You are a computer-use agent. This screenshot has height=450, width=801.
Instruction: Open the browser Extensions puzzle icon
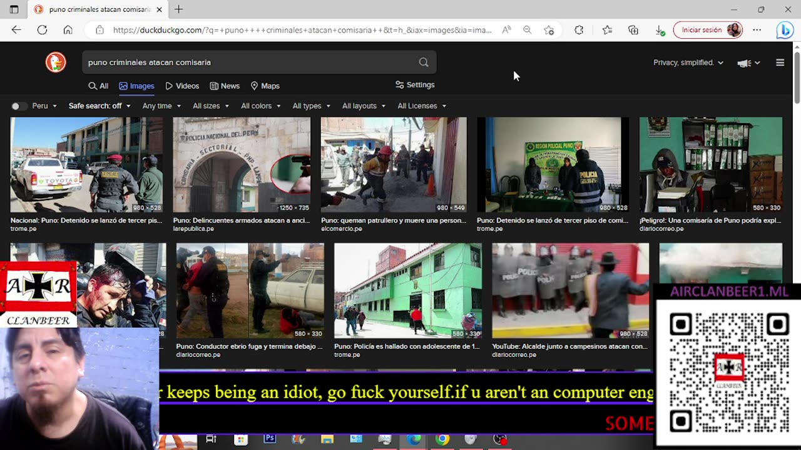[579, 30]
